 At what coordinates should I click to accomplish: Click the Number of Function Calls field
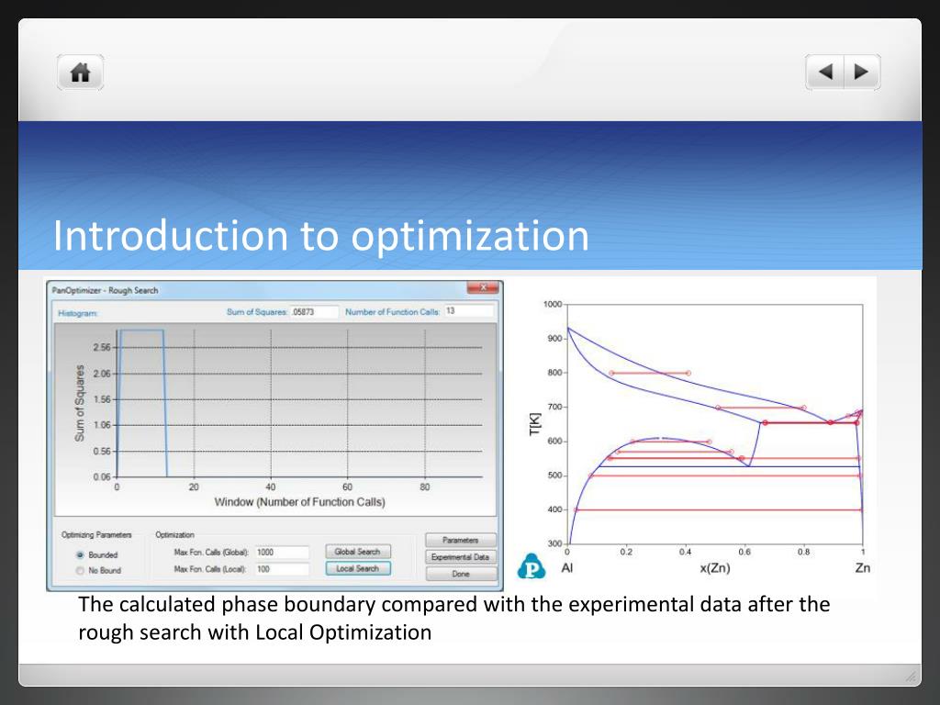(x=468, y=312)
